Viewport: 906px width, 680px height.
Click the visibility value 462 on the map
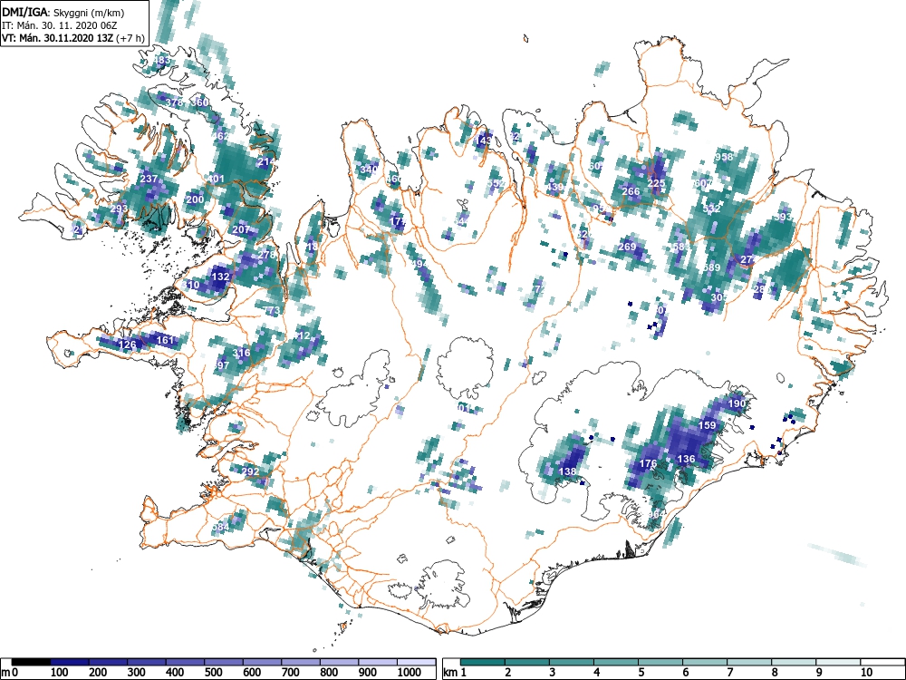click(x=221, y=136)
